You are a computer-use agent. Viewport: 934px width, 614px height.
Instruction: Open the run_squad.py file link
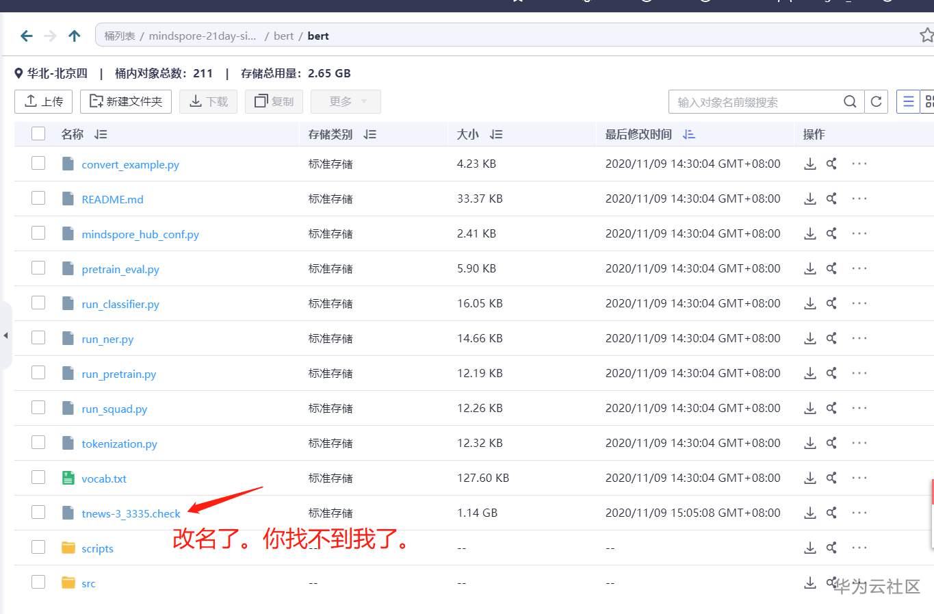point(114,409)
